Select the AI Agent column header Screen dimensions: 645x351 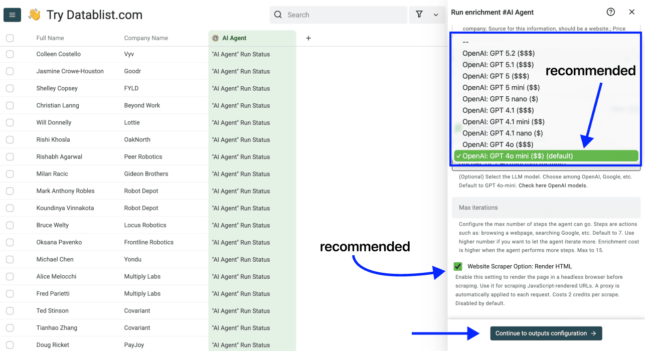click(236, 38)
